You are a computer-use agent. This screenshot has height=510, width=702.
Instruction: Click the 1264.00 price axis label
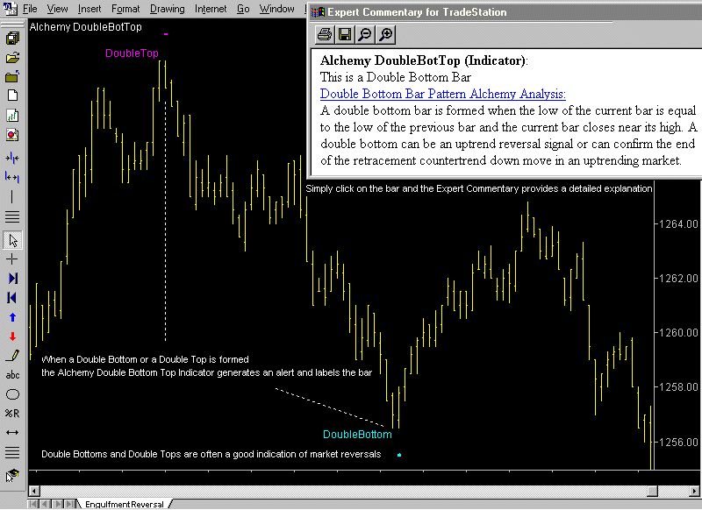(678, 224)
